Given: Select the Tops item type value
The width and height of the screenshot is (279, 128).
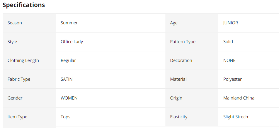Looking at the screenshot, I should point(65,117).
